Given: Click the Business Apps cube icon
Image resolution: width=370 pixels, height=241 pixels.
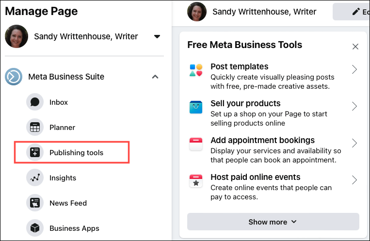Looking at the screenshot, I should (x=35, y=228).
